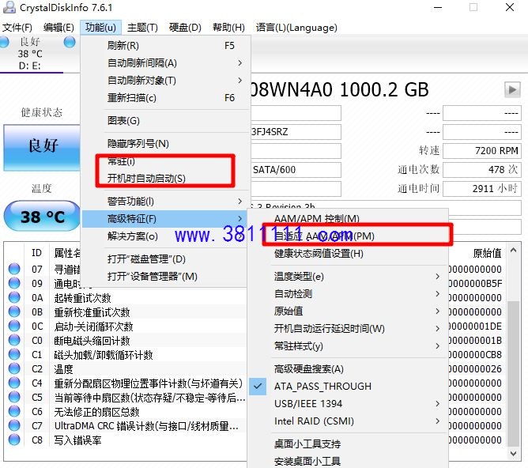Open the 帮助(H) menu

228,27
